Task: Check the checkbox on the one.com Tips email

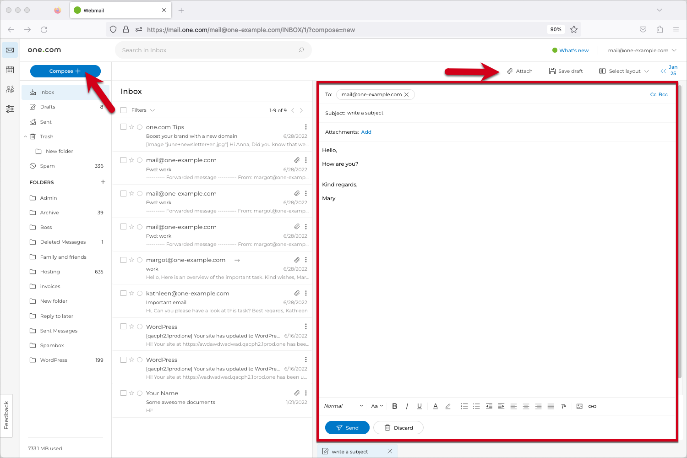Action: [x=123, y=127]
